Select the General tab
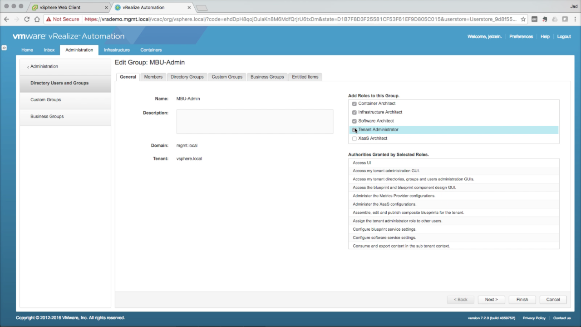 click(128, 77)
